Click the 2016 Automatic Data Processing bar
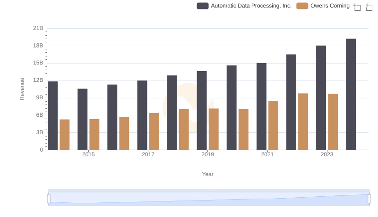Image resolution: width=378 pixels, height=217 pixels. [x=112, y=117]
